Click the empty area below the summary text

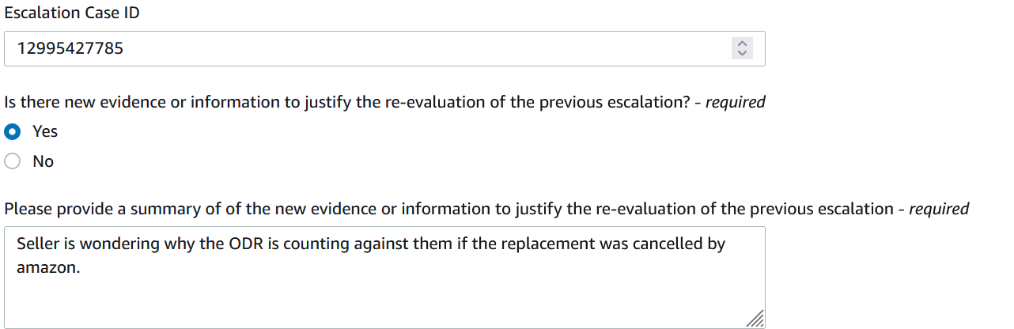click(384, 302)
